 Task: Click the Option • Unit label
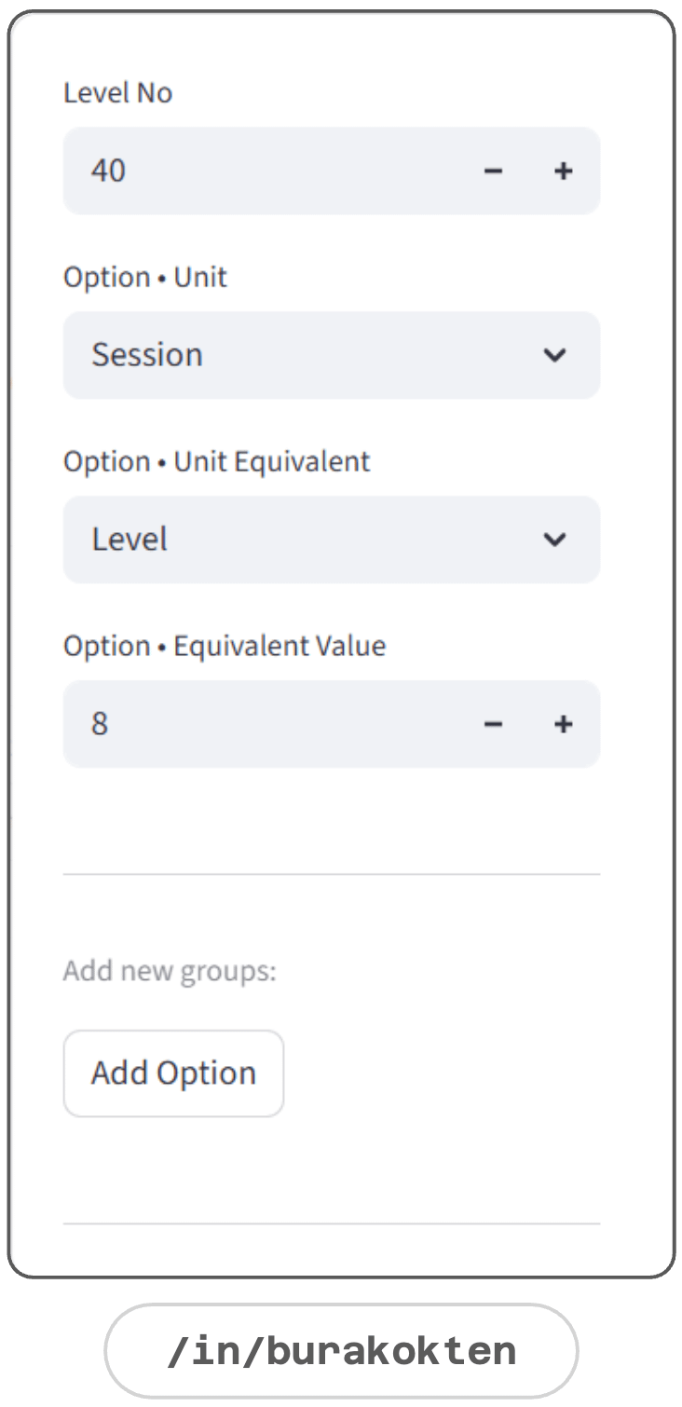click(x=145, y=278)
